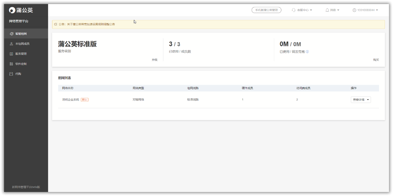Click the 默认 tag next to 访问企业系统
This screenshot has height=196, width=393.
tap(85, 100)
